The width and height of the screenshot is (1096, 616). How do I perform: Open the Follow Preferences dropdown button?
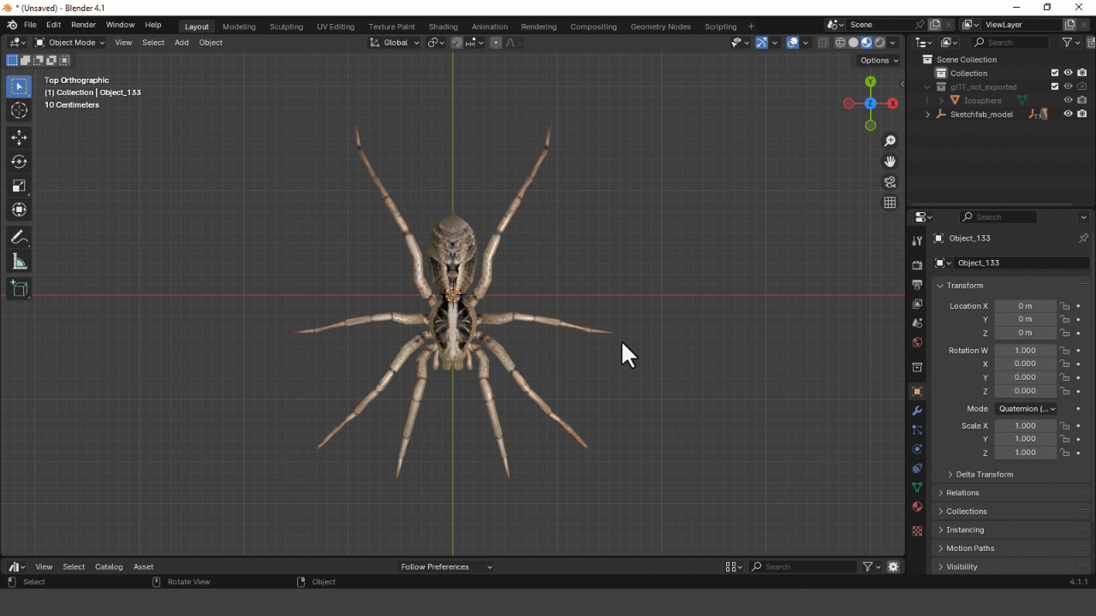(x=446, y=566)
